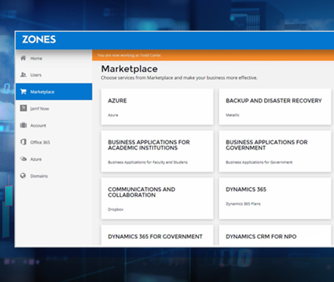334x282 pixels.
Task: Click the 'Marketplace' page heading
Action: (129, 69)
